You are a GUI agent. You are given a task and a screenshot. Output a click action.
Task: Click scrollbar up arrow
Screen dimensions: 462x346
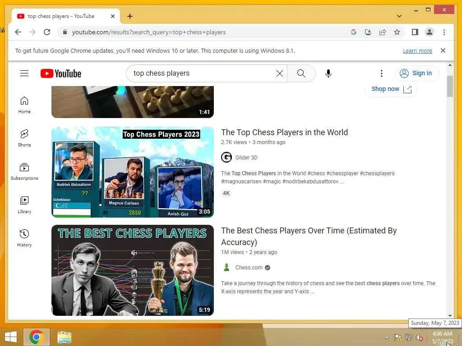pos(450,65)
